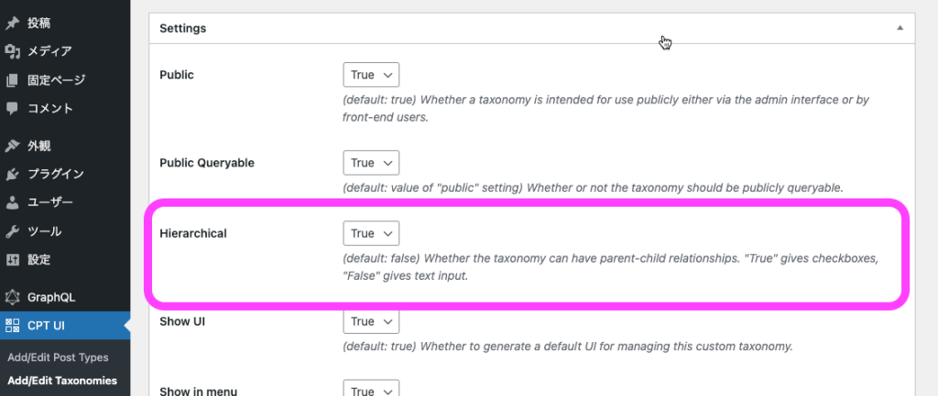Click the wrench icon beside ツール
Screen dimensions: 938x396
tap(12, 231)
